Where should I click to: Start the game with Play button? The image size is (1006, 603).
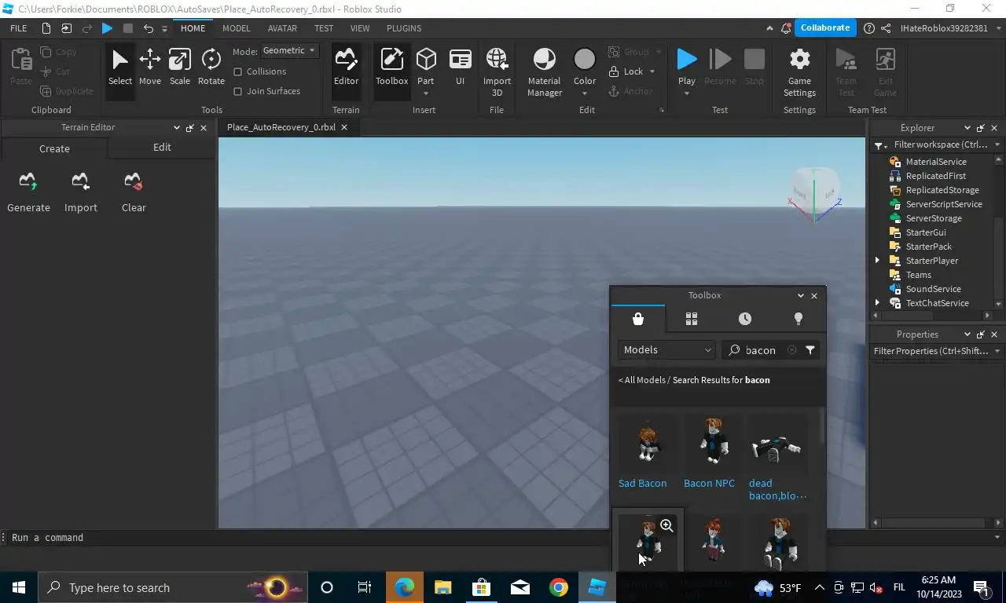point(687,61)
